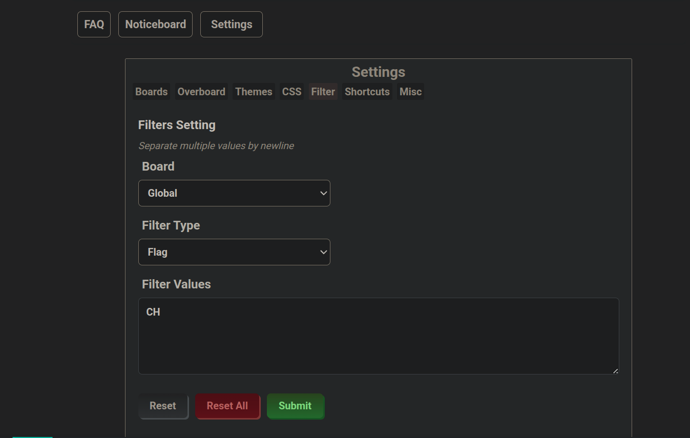Switch to the Boards tab
Screen dimensions: 690x438
(151, 92)
